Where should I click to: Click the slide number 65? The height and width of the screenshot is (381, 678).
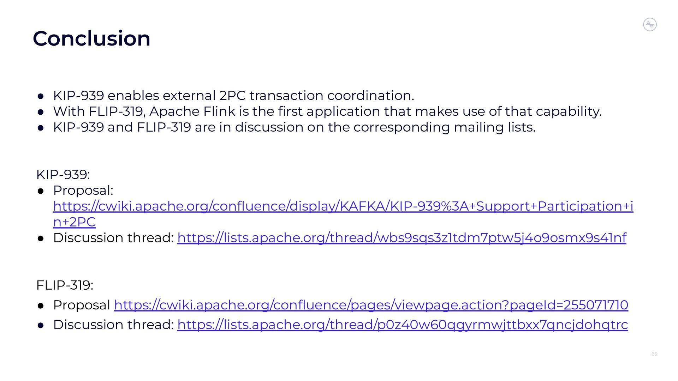coord(654,354)
